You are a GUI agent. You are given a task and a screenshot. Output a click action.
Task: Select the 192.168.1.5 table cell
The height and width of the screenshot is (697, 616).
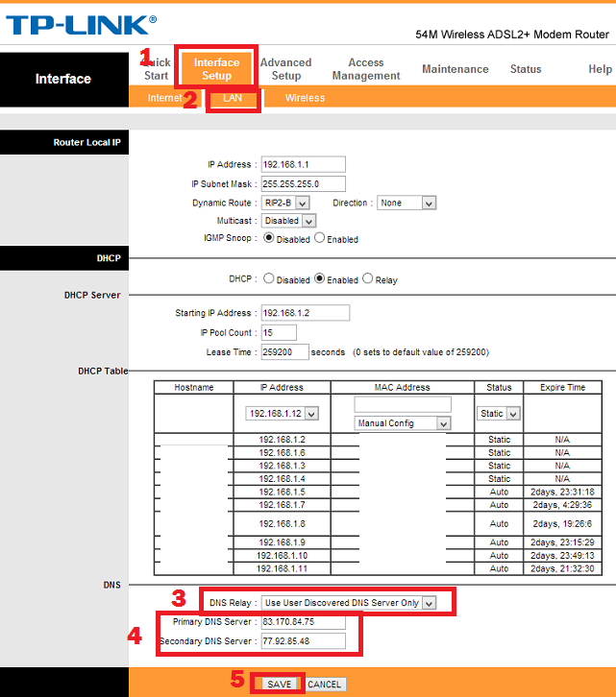point(283,493)
